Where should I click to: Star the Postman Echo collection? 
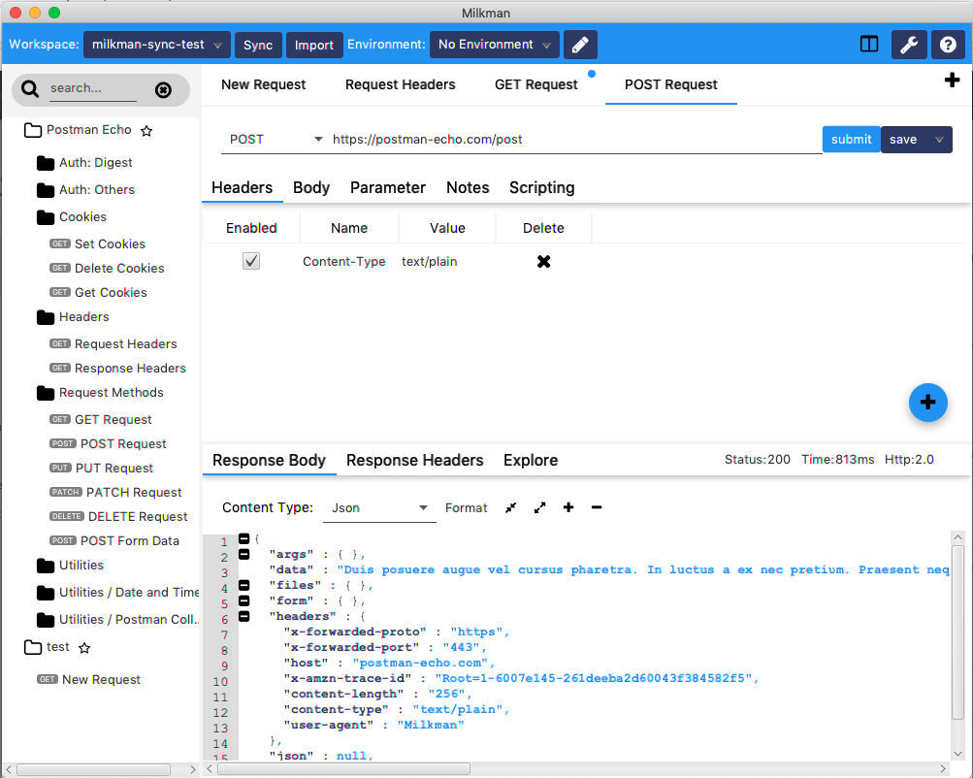pos(146,131)
